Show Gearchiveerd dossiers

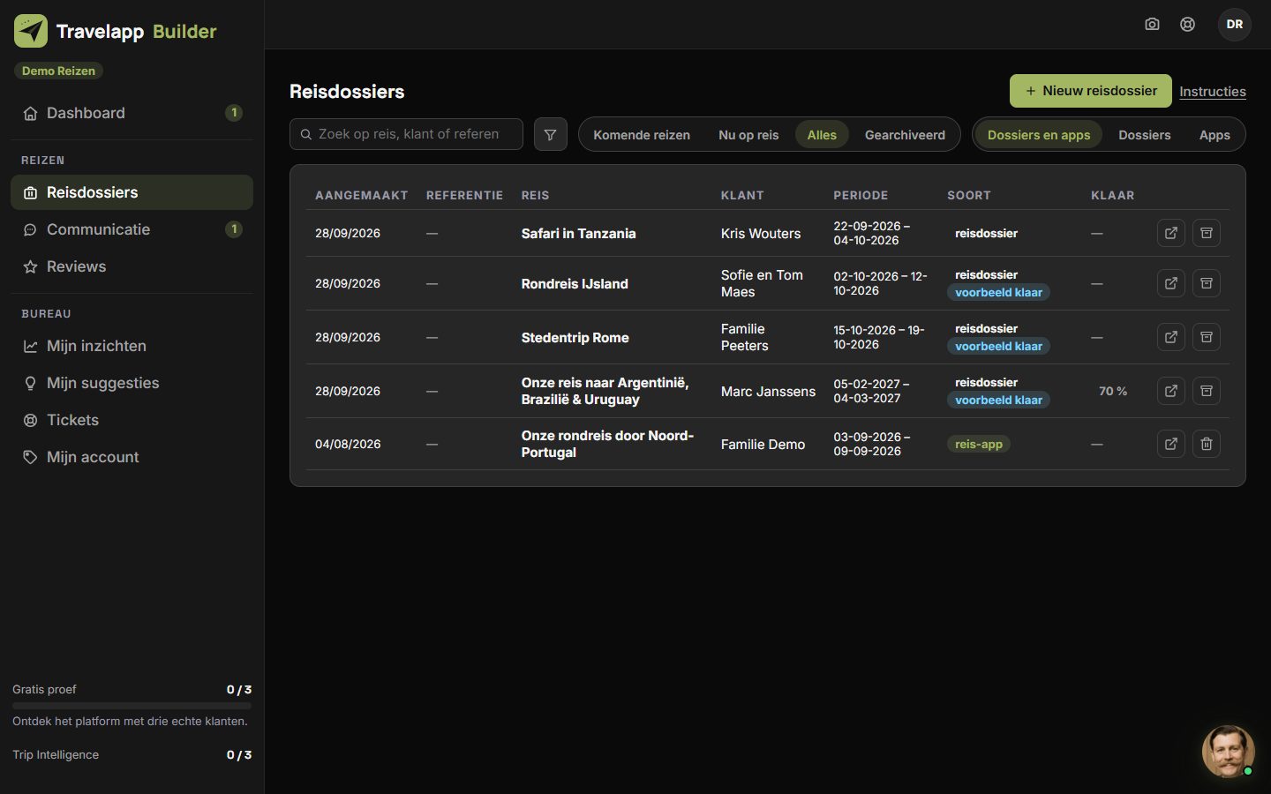905,135
